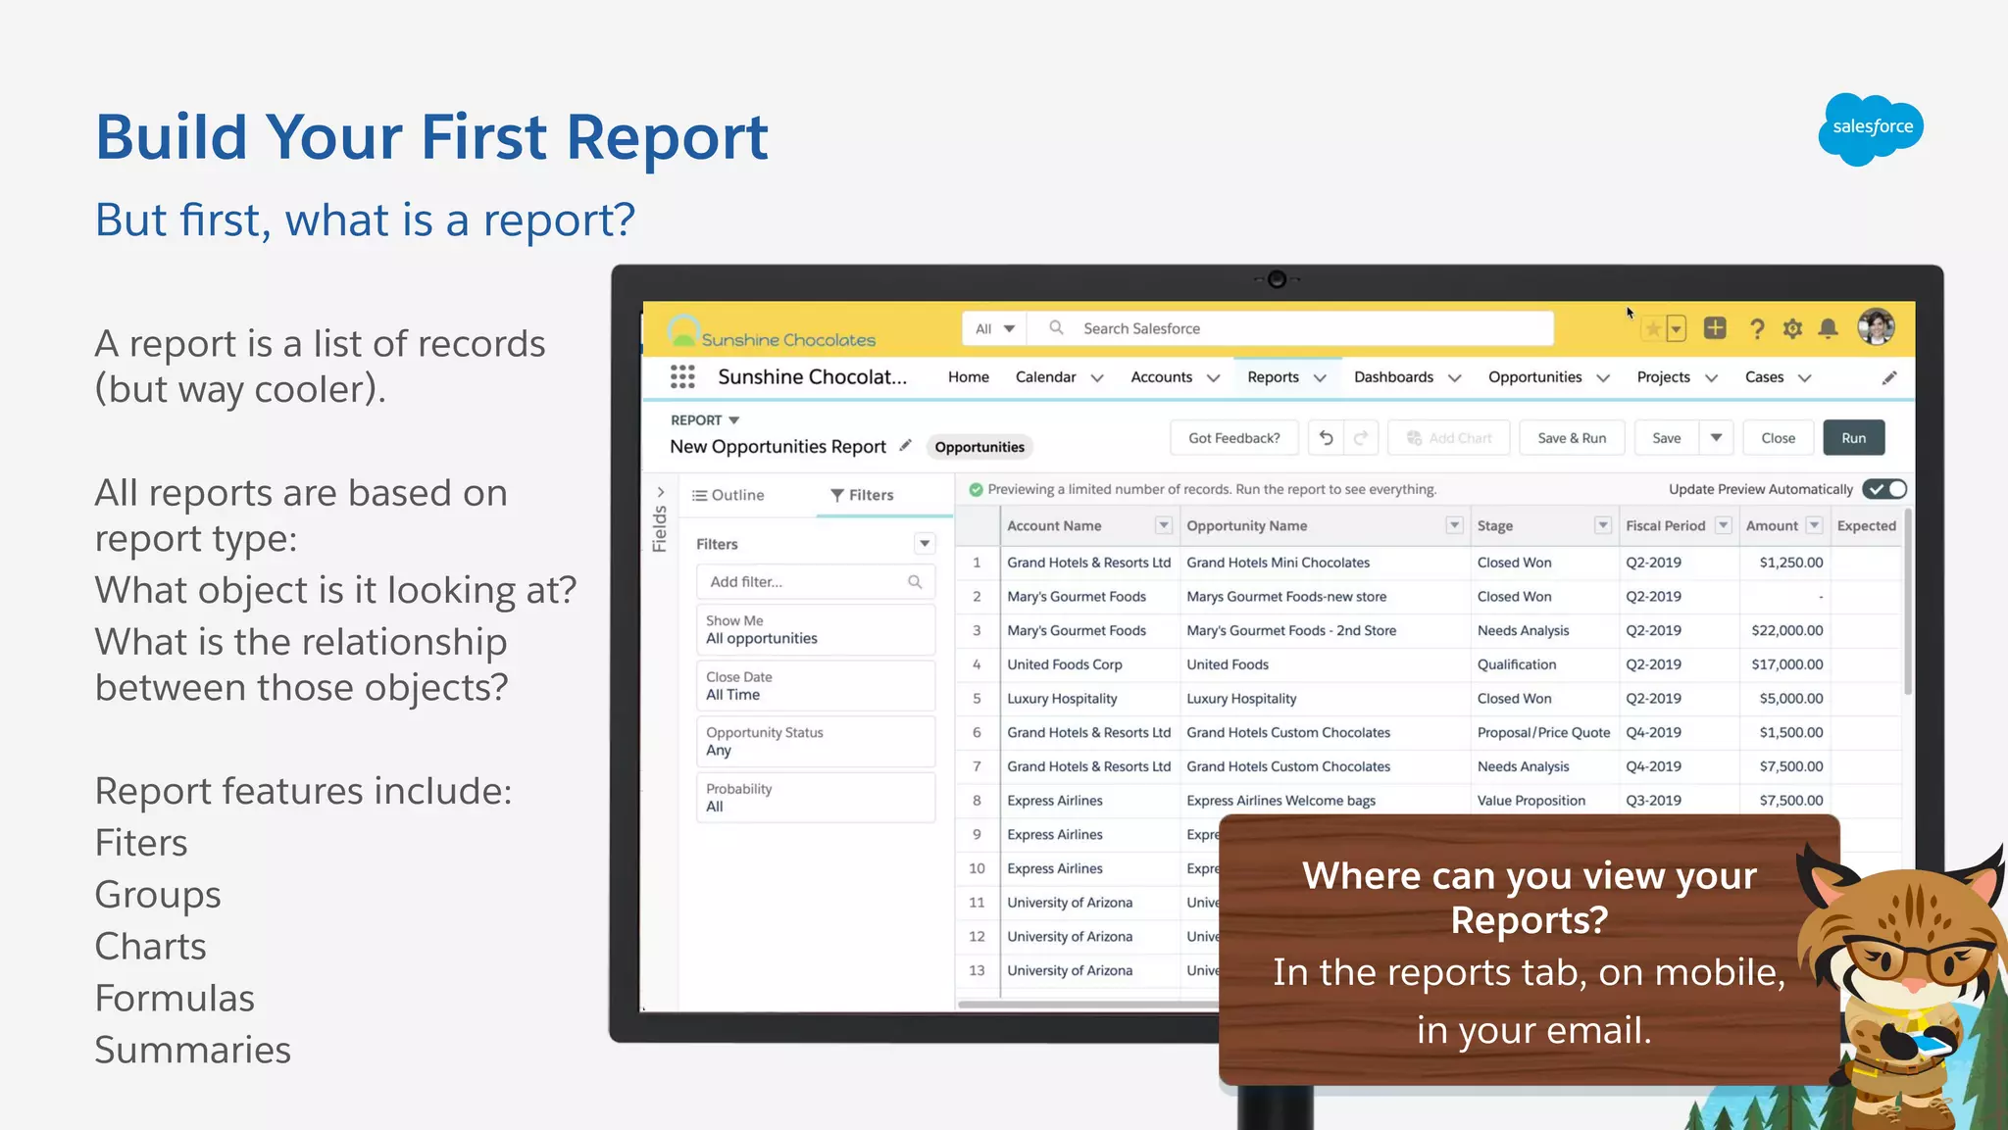
Task: Open the Dashboards tab
Action: pos(1393,377)
